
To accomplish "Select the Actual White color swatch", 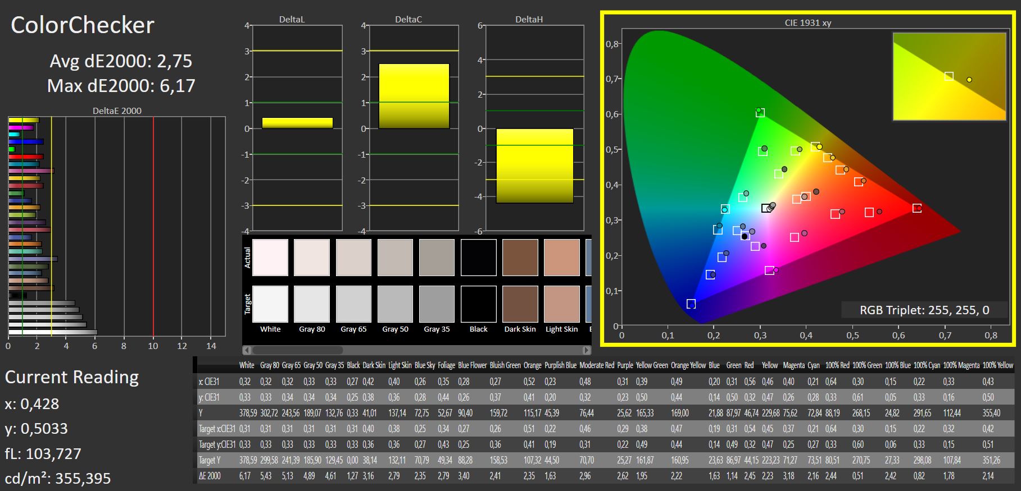I will 270,258.
